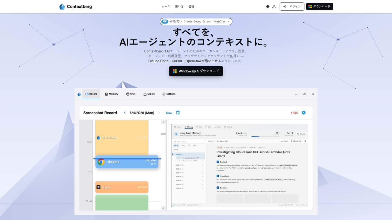Click the 8,449 tokens used value

(x=239, y=133)
